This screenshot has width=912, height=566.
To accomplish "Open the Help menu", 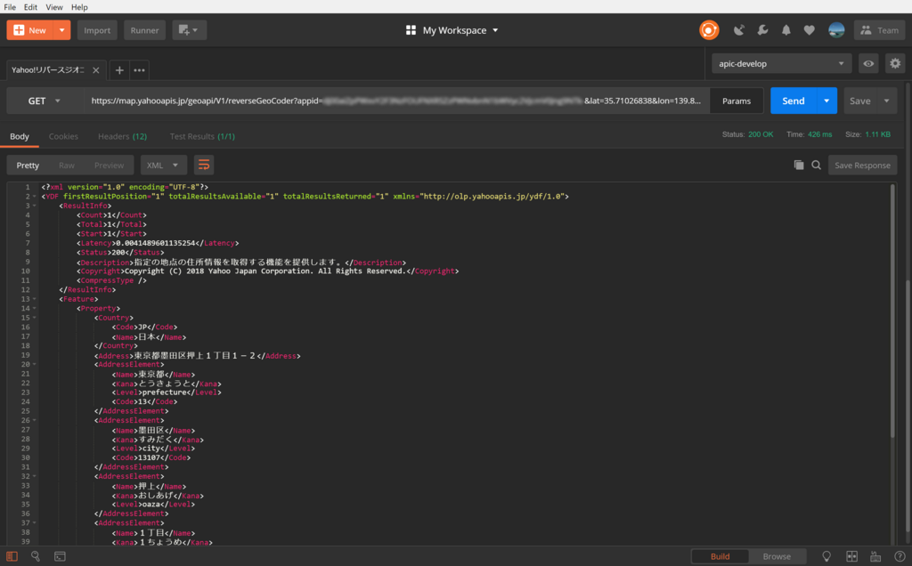I will (x=79, y=7).
